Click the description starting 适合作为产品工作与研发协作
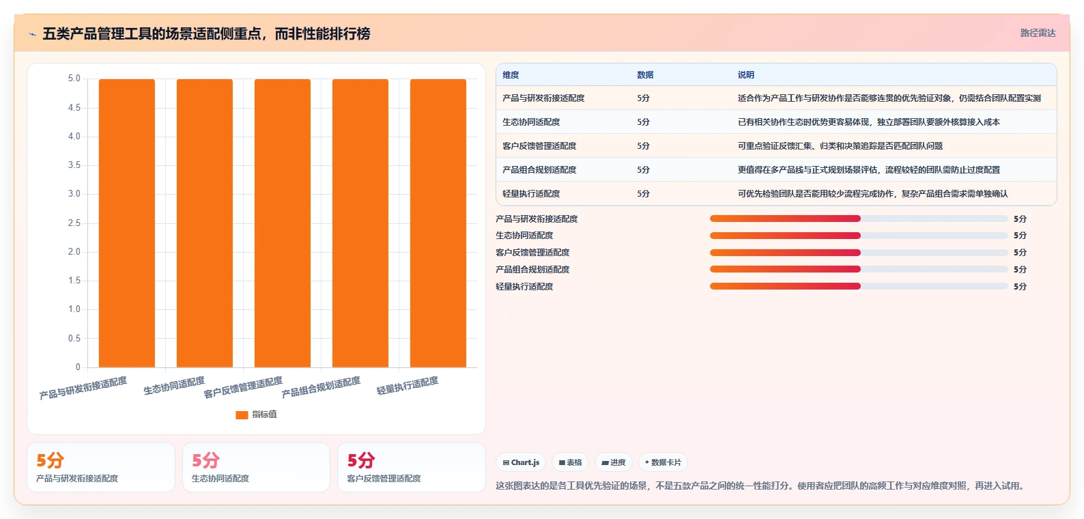 [x=889, y=98]
